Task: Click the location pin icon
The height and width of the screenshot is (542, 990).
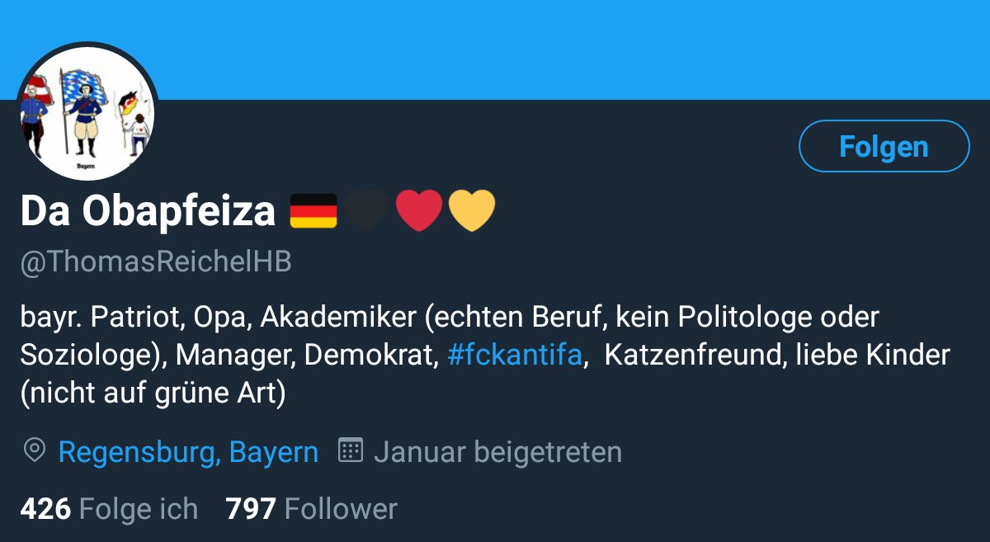Action: tap(35, 451)
